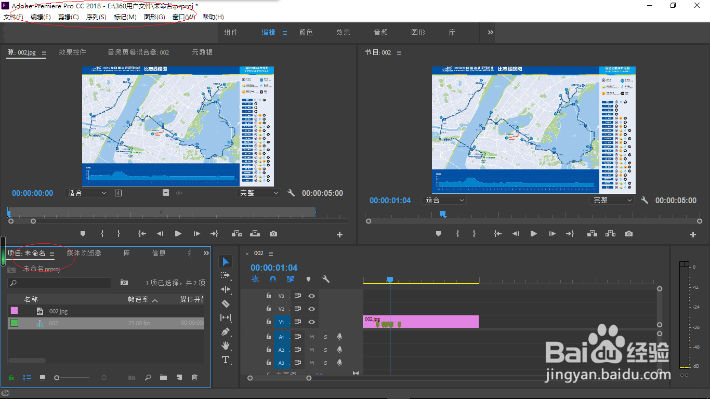
Task: Go to Out point in Program monitor
Action: click(570, 234)
